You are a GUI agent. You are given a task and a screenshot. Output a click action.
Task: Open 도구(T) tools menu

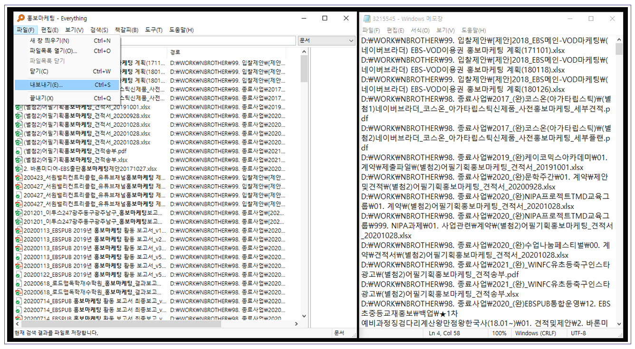tap(154, 30)
